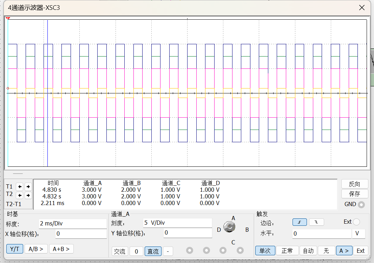Click the 通道_A column header
374x263 pixels.
93,183
